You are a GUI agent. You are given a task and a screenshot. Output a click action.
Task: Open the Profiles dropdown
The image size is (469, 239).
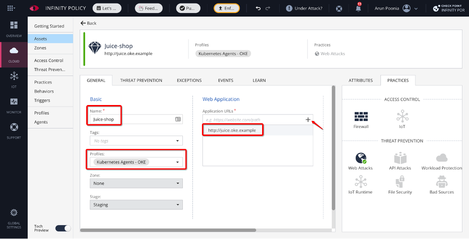(x=177, y=162)
